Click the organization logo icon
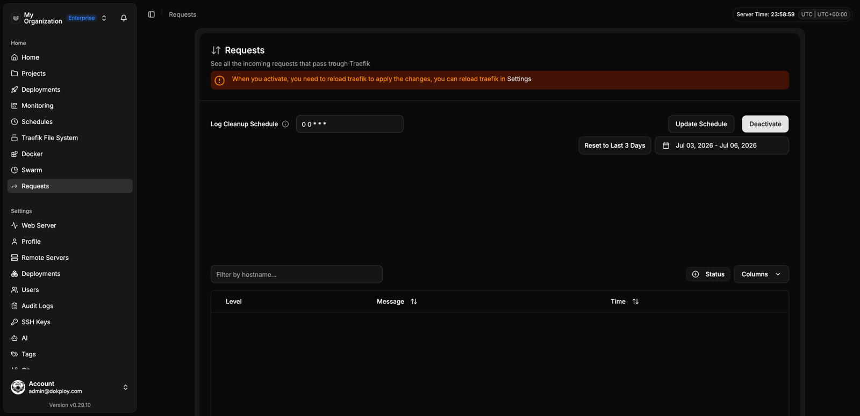This screenshot has height=416, width=860. [16, 18]
